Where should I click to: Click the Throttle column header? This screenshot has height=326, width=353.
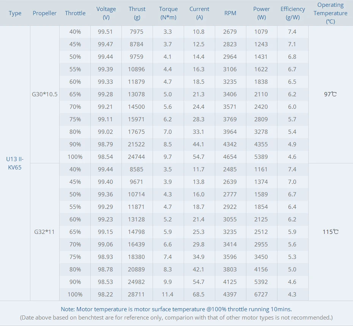[75, 13]
